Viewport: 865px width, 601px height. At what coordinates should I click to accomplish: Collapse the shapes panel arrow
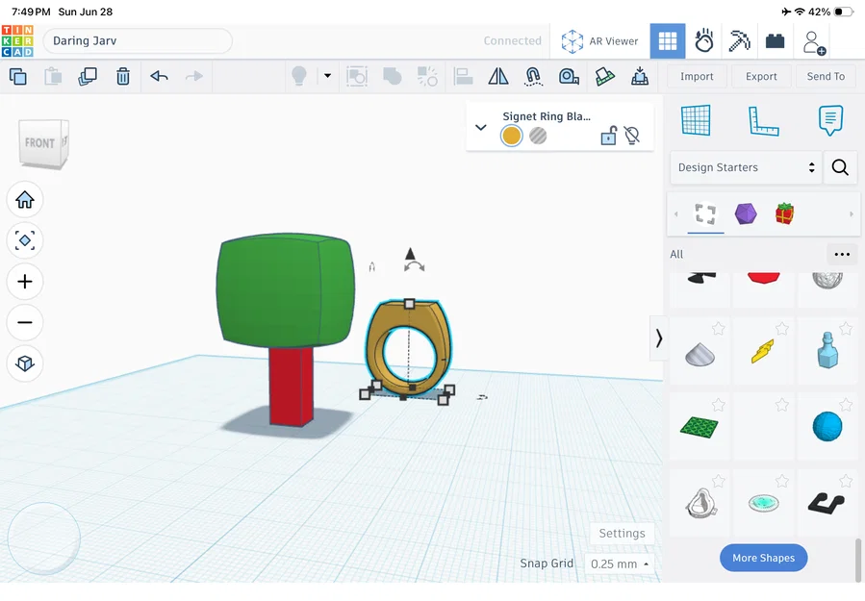pos(659,338)
